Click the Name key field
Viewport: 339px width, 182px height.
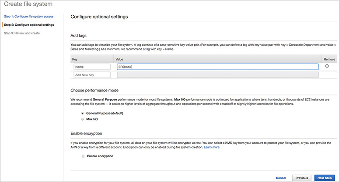coord(92,67)
